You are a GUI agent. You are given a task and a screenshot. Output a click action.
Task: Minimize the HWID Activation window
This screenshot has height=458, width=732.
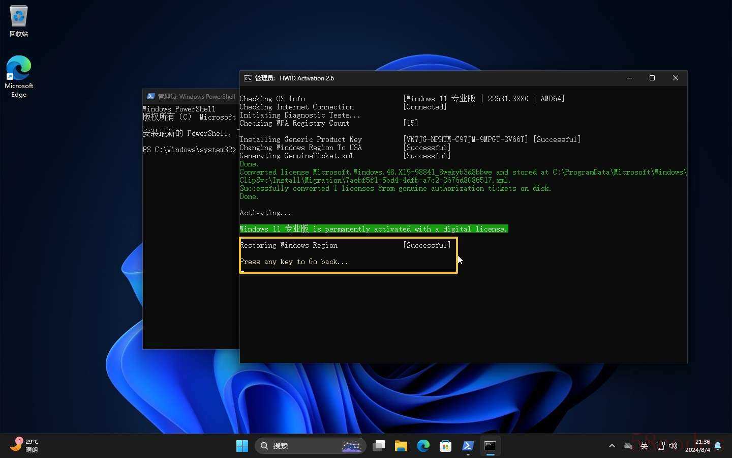click(629, 78)
